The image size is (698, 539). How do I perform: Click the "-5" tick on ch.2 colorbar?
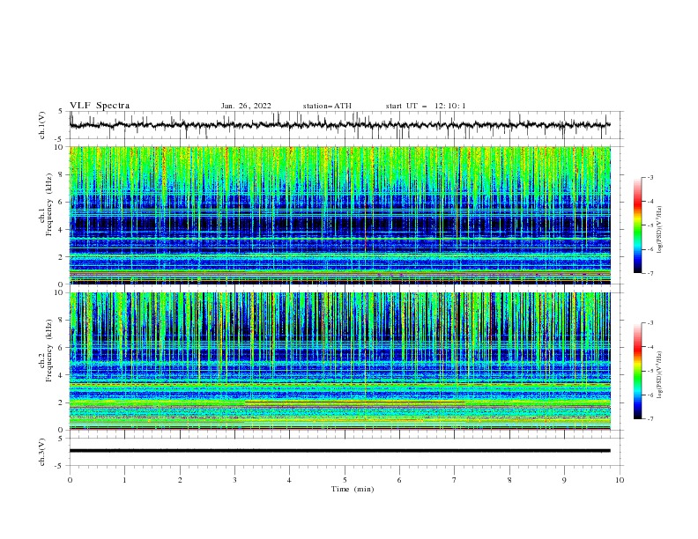[650, 371]
